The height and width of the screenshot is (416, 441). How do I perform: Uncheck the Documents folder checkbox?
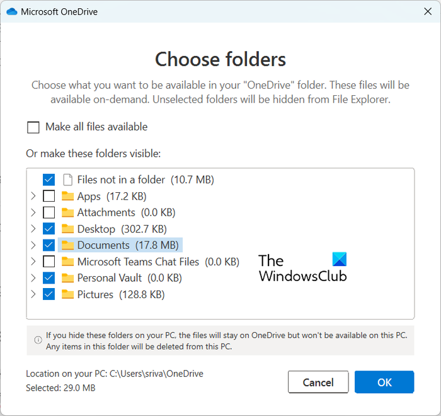(x=49, y=245)
